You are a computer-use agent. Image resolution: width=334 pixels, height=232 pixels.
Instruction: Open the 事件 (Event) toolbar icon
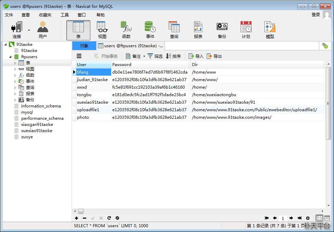150,30
